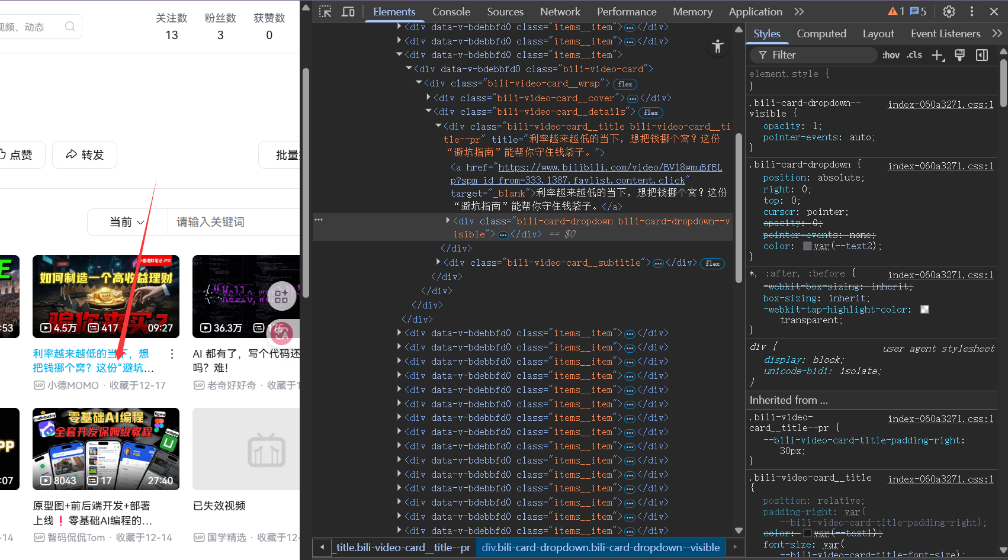Viewport: 1008px width, 560px height.
Task: Toggle computed styles sidebar pane icon
Action: click(x=981, y=55)
